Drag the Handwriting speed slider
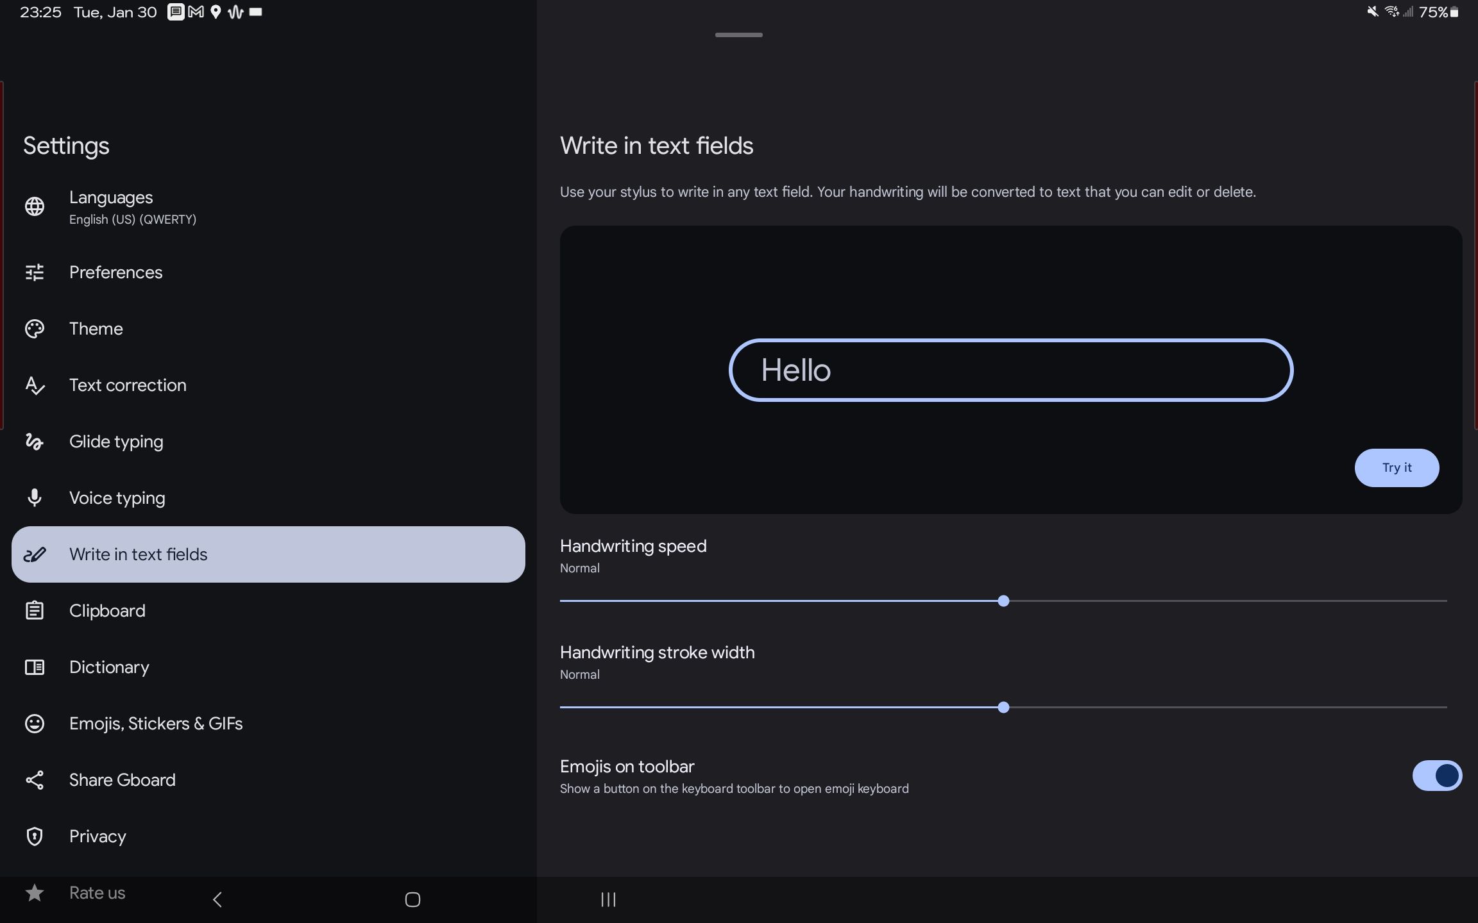Image resolution: width=1478 pixels, height=923 pixels. (1003, 600)
